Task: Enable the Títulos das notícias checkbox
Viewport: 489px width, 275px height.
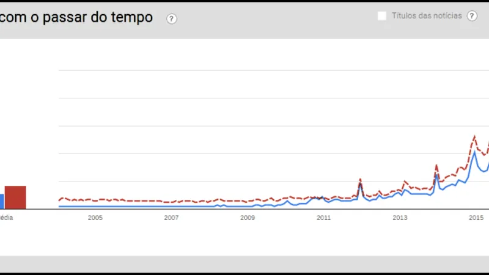Action: point(382,16)
